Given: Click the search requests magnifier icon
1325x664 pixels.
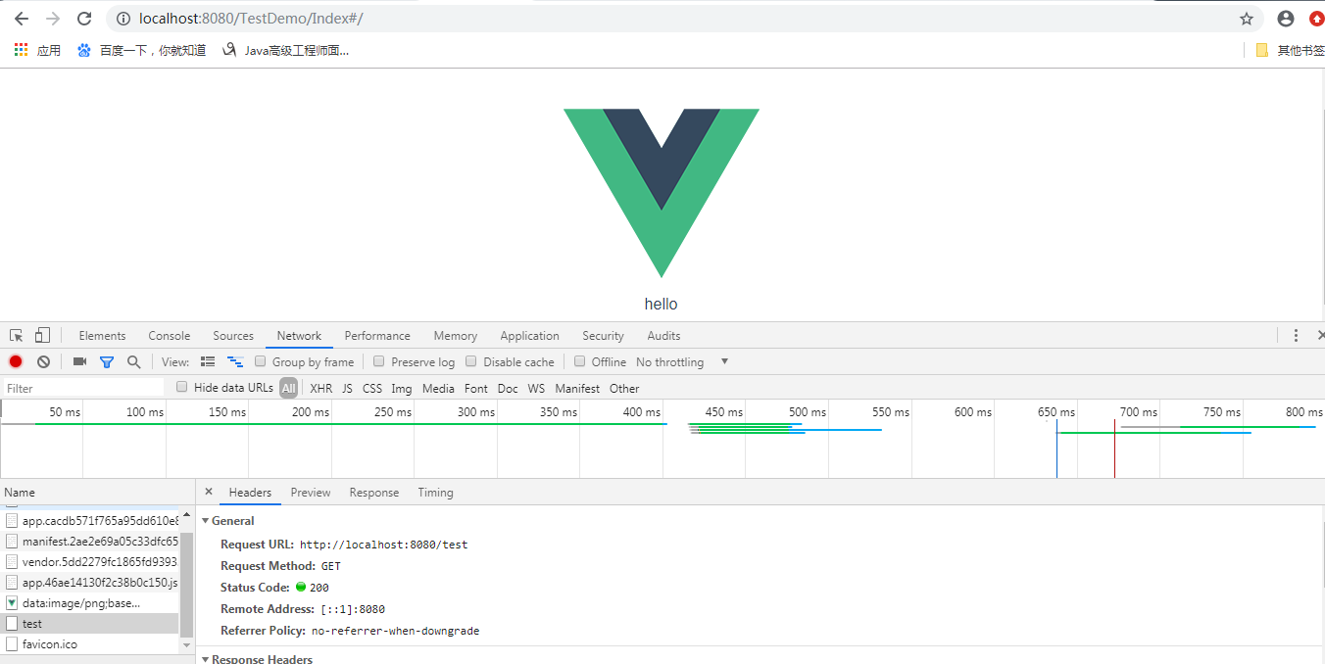Looking at the screenshot, I should [134, 361].
